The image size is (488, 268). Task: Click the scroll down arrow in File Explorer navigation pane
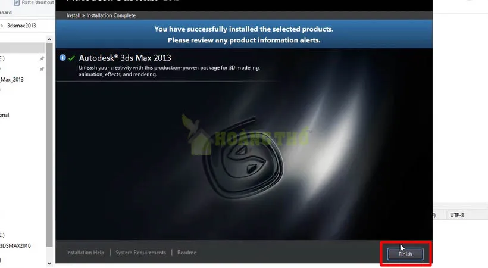(x=49, y=263)
